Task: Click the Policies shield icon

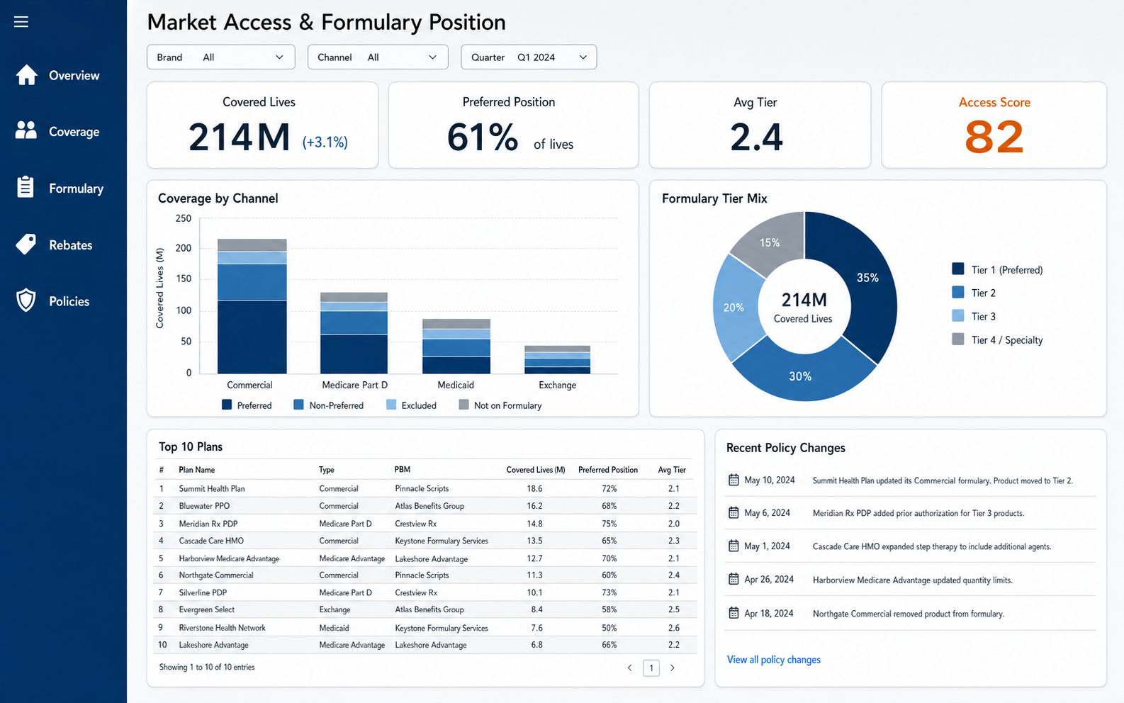Action: tap(26, 300)
